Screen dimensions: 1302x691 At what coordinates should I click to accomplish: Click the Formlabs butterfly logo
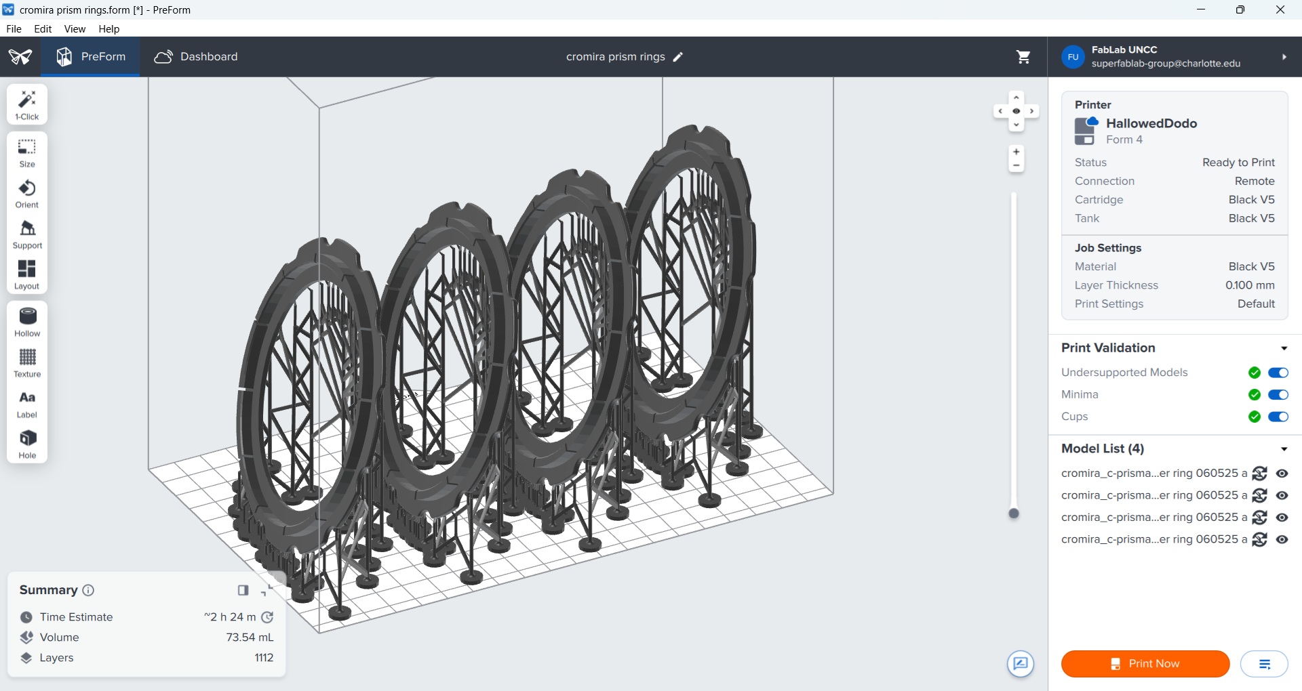point(20,57)
